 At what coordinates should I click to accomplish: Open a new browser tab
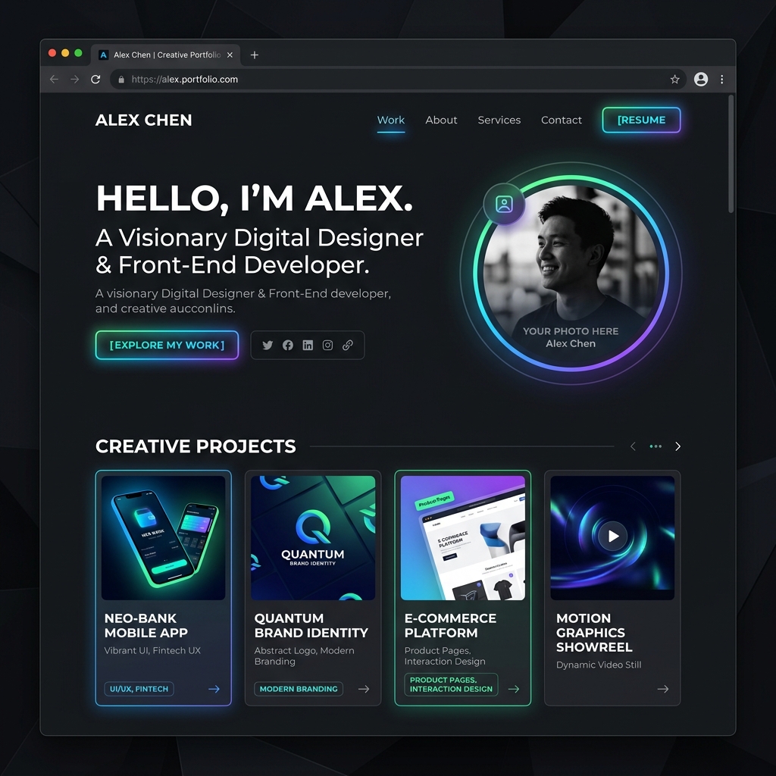coord(255,55)
